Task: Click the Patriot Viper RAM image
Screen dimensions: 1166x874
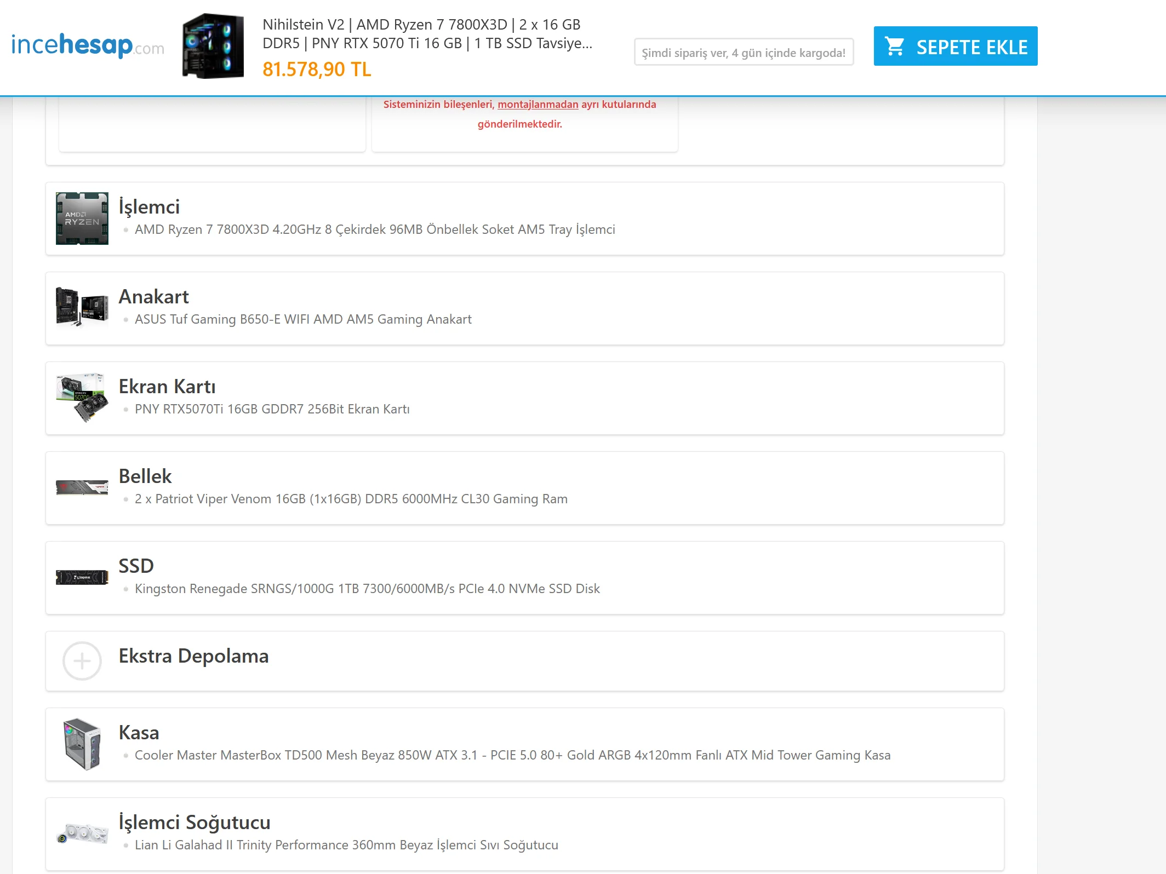Action: tap(82, 487)
